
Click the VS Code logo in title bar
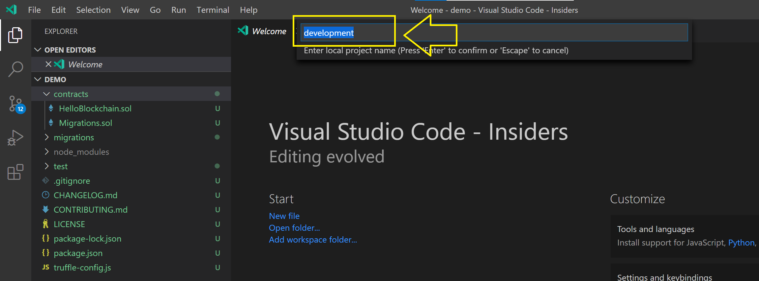[12, 10]
